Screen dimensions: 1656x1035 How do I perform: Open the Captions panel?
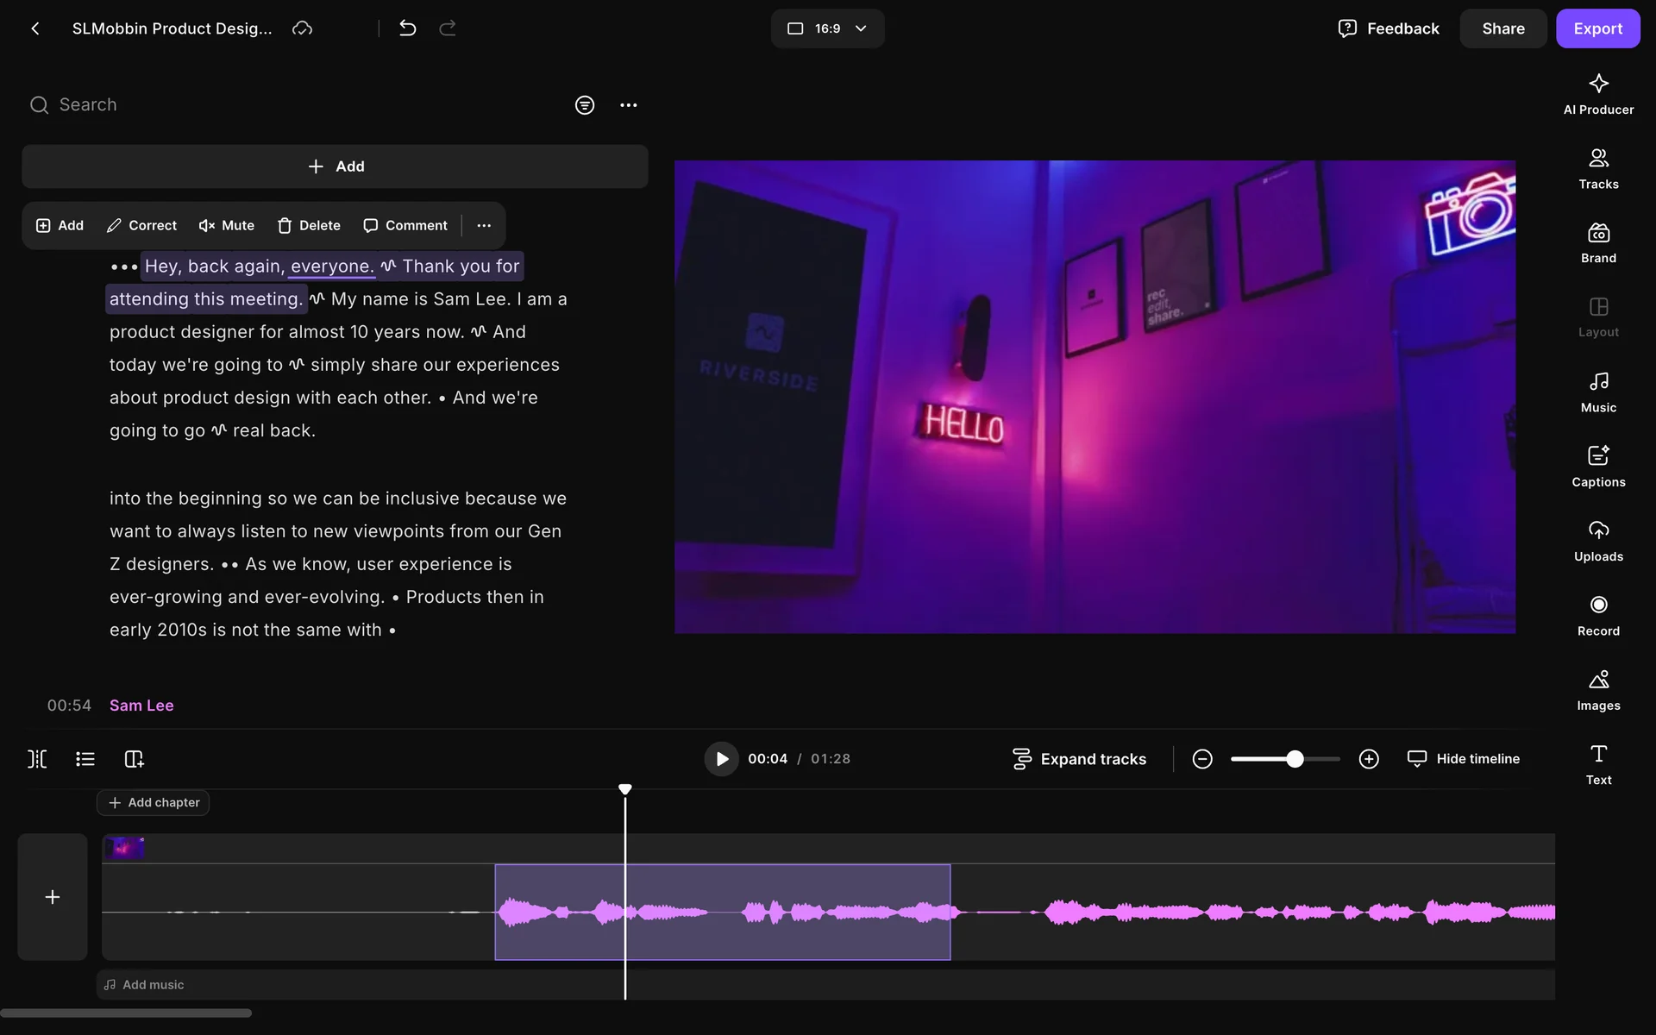[x=1597, y=467]
